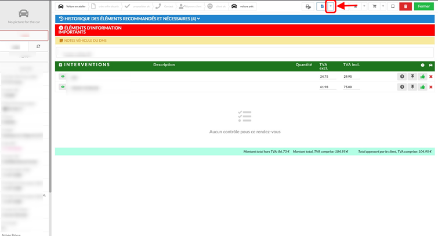
Task: Open the dropdown arrow beside the document icon
Action: (x=331, y=6)
